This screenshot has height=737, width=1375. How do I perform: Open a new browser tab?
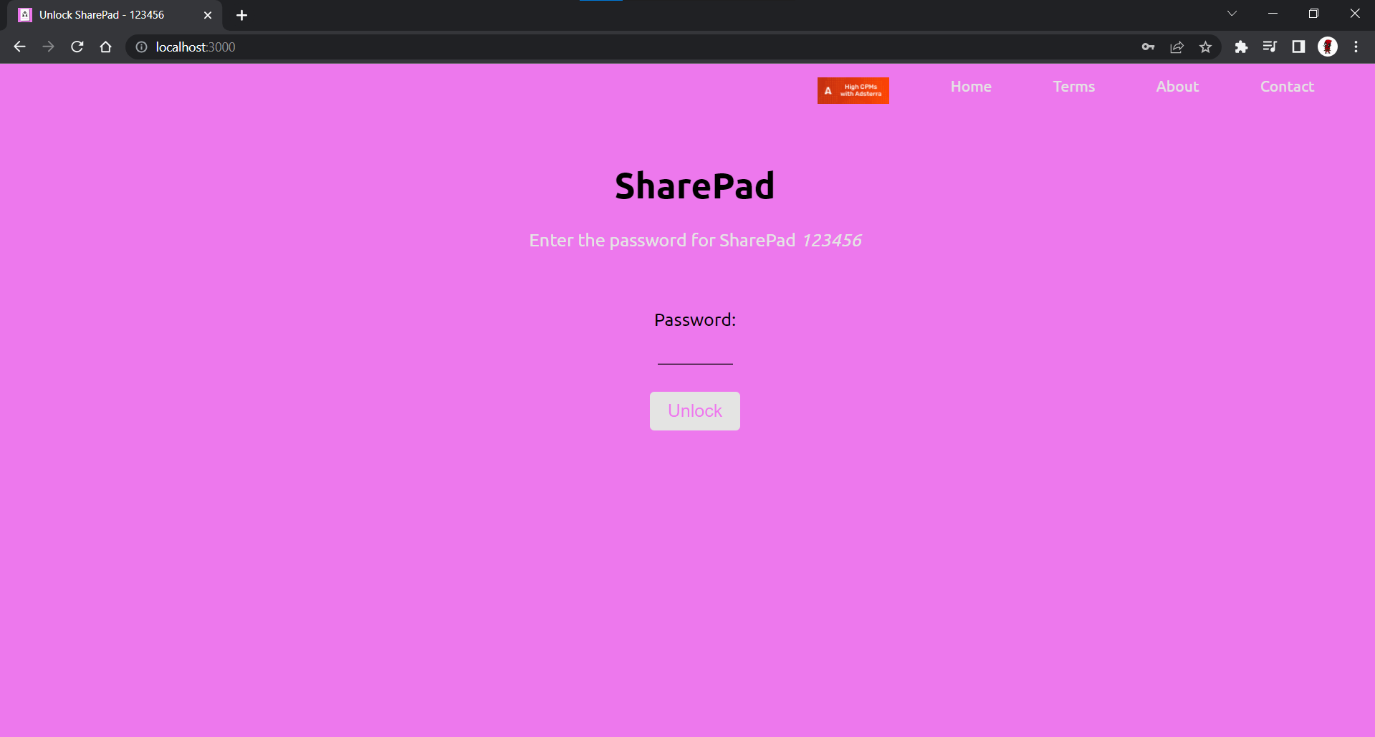241,14
